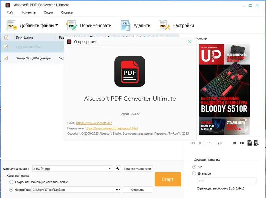Screen dimensions: 266x198
Task: Click the wrench icon beside output format
Action: (118, 168)
